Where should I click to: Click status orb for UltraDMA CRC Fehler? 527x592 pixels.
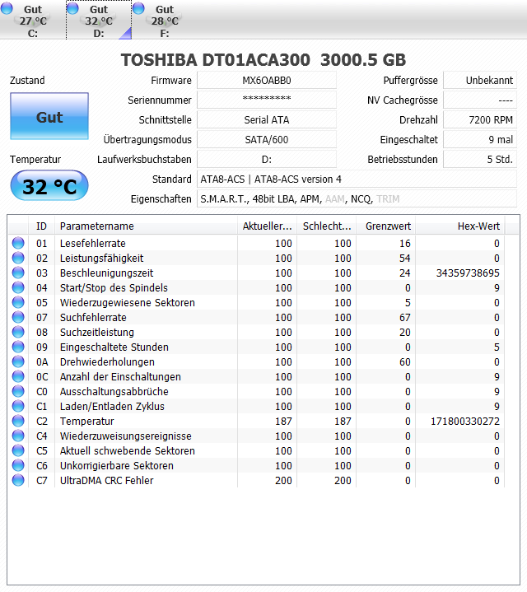[x=18, y=480]
